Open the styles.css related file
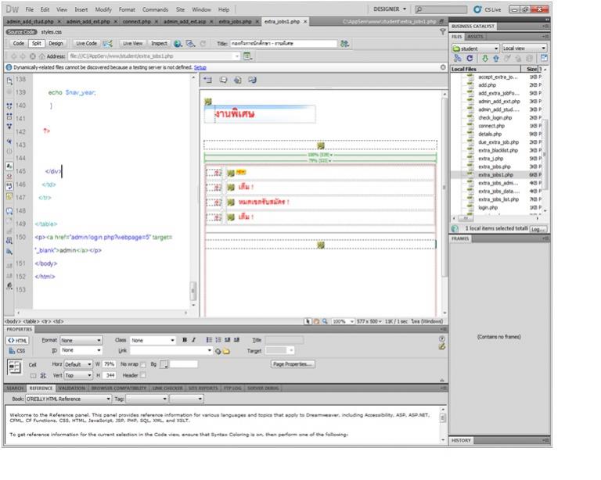The image size is (601, 480). tap(52, 32)
